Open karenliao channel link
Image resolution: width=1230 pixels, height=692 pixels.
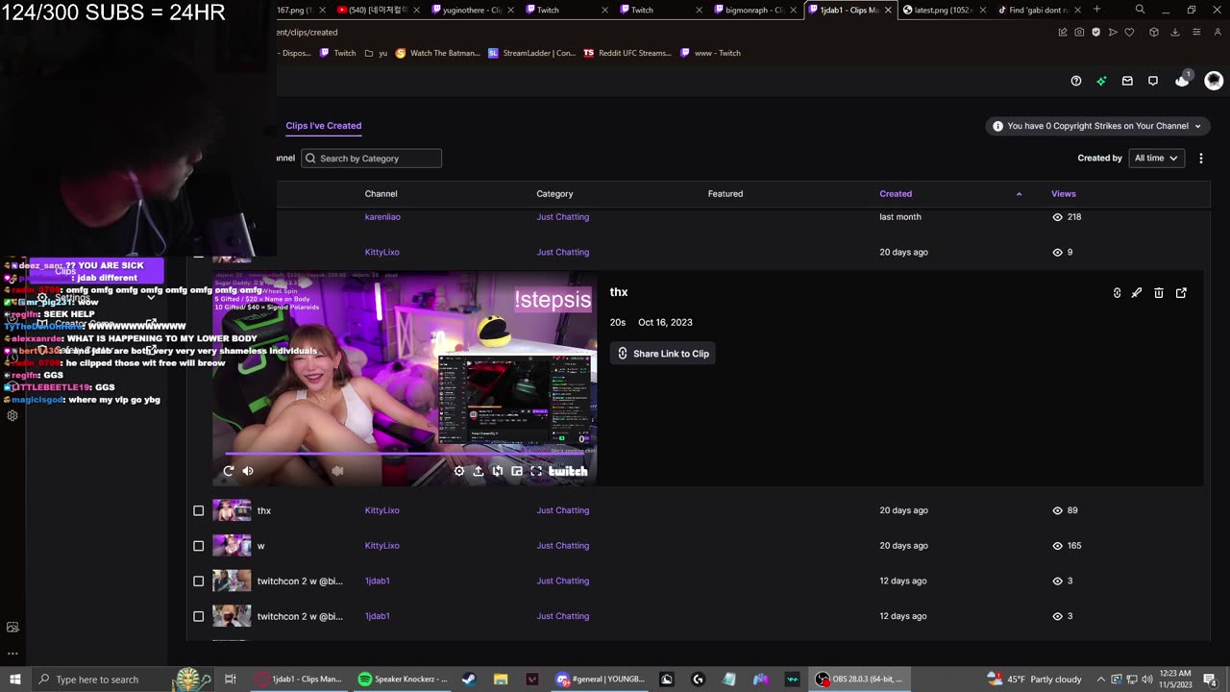click(x=382, y=216)
